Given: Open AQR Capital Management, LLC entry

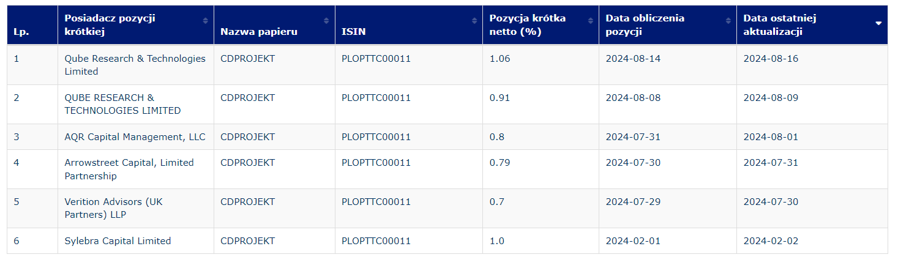Looking at the screenshot, I should [x=135, y=137].
